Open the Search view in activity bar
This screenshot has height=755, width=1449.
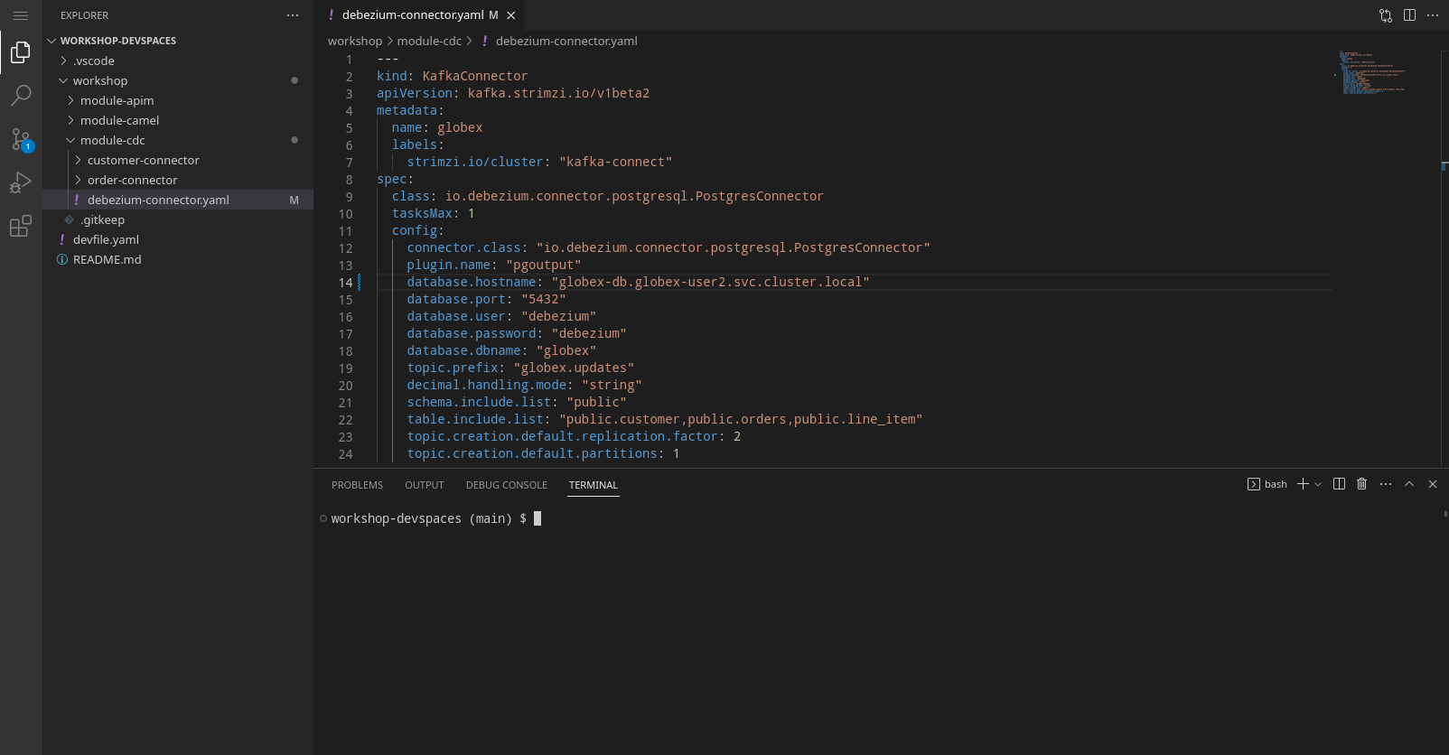[21, 96]
